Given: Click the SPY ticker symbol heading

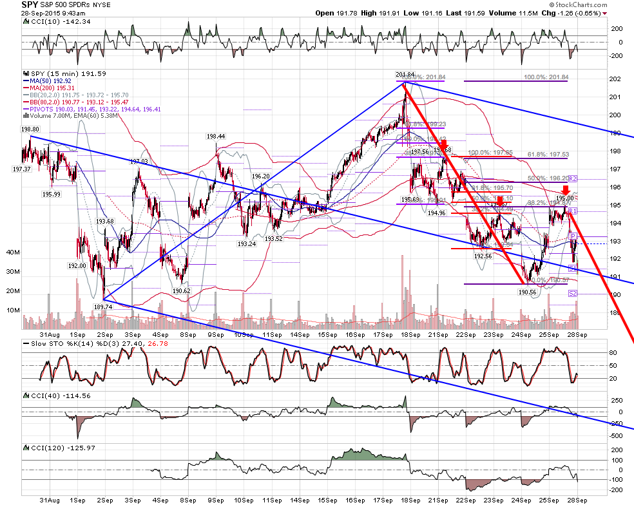Looking at the screenshot, I should pyautogui.click(x=30, y=5).
